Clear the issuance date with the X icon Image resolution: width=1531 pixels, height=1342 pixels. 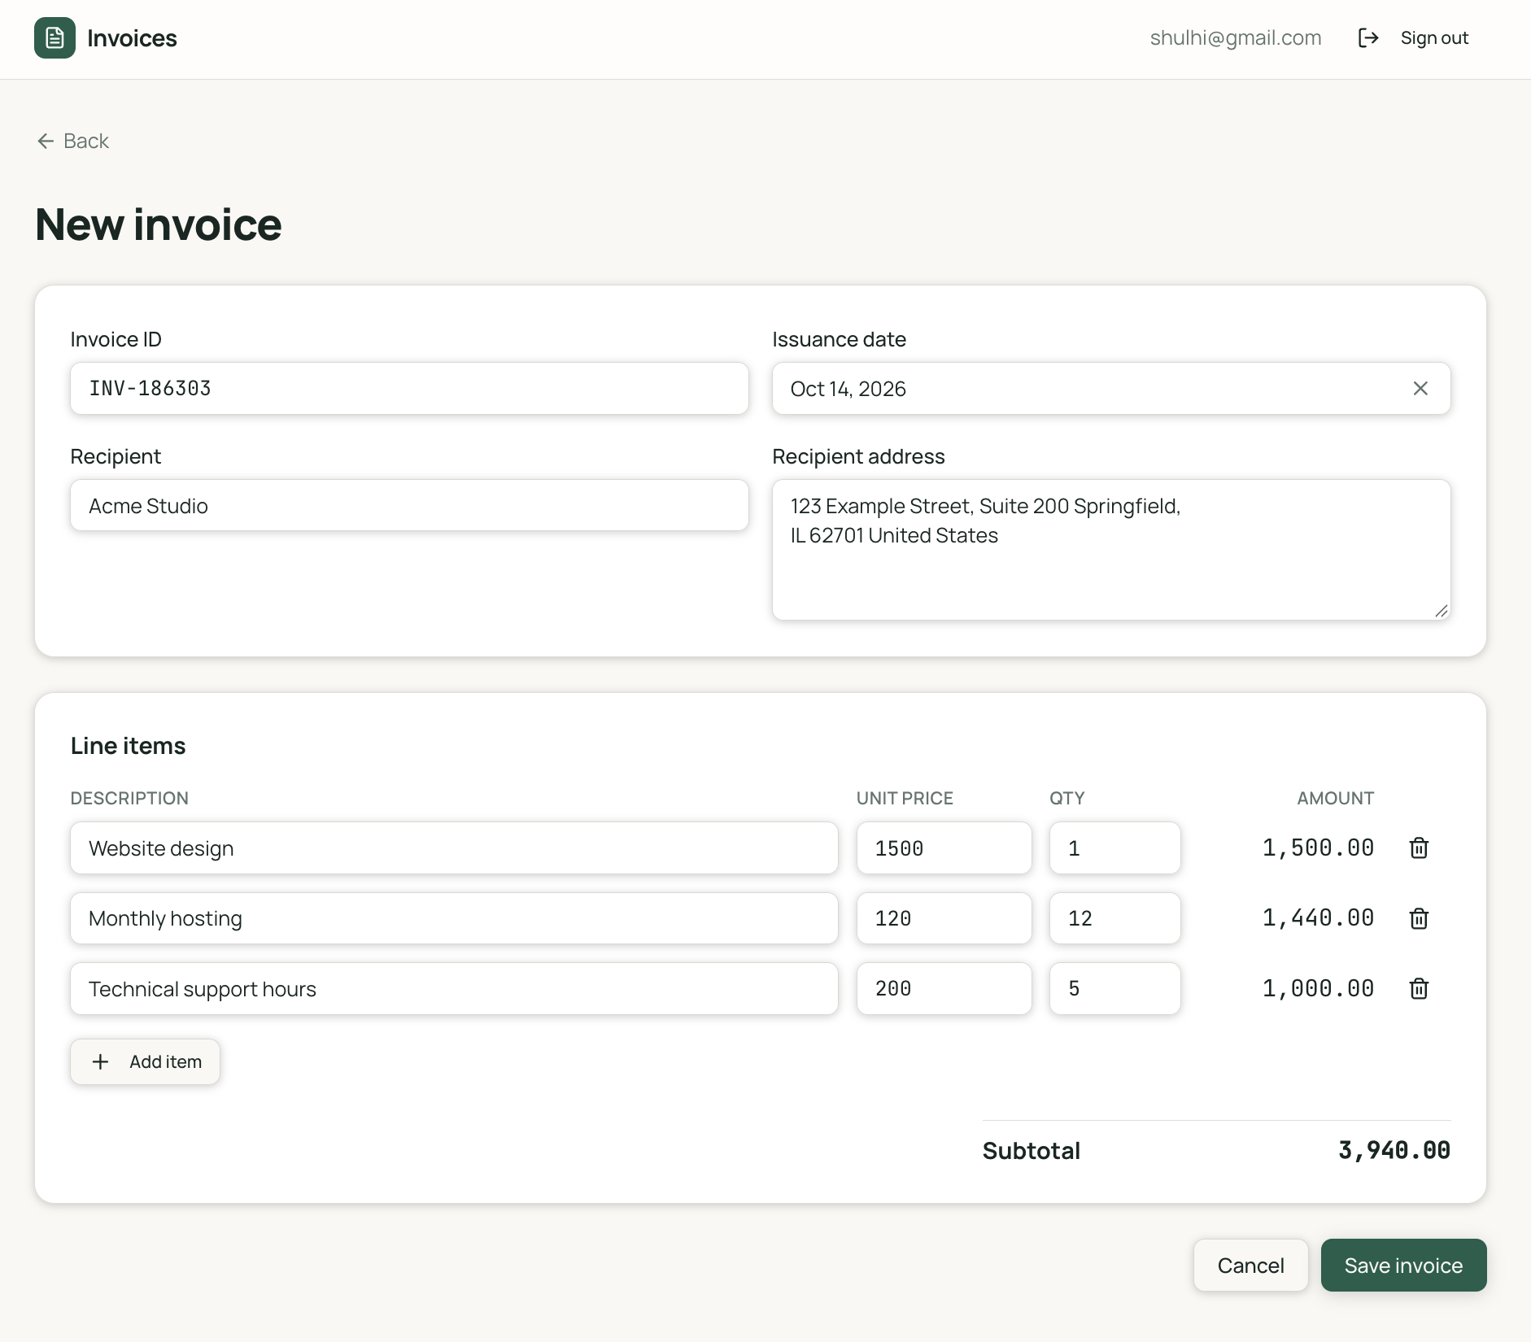pos(1420,389)
